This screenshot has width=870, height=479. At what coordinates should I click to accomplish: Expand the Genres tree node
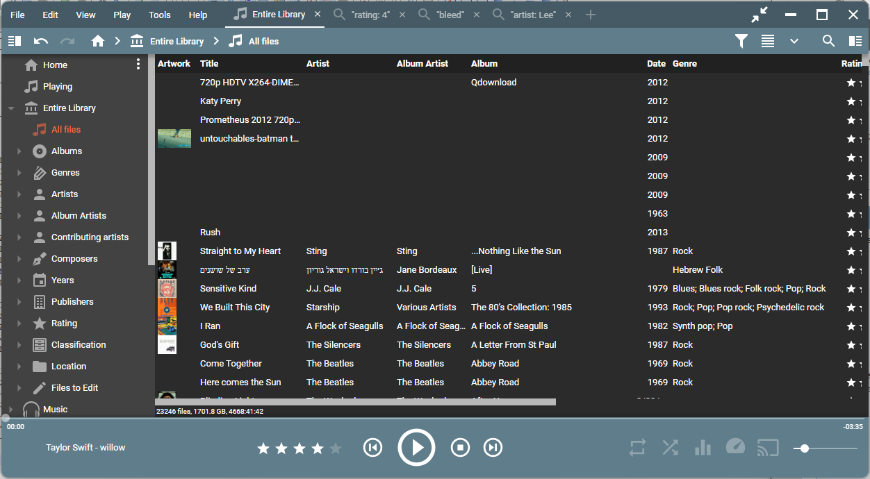(x=19, y=173)
